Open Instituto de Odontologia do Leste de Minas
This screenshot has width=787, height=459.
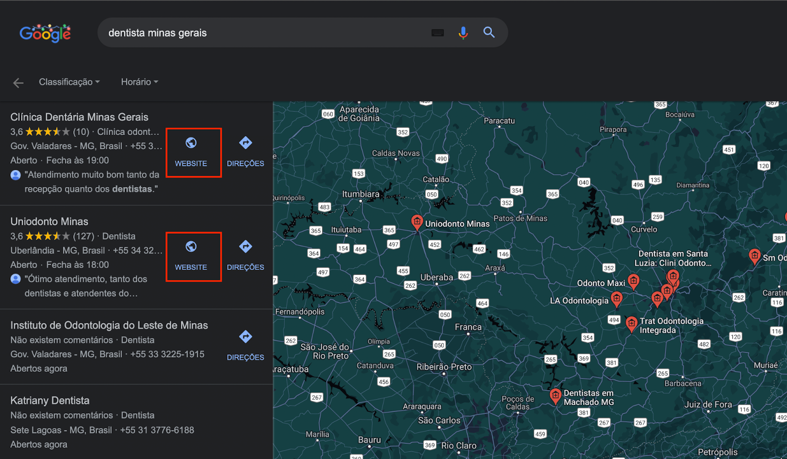(x=109, y=325)
